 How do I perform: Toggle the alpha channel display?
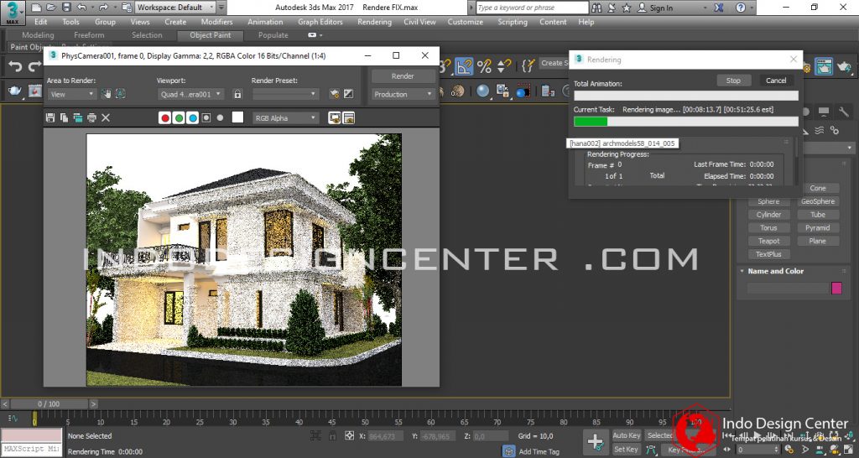pos(206,117)
